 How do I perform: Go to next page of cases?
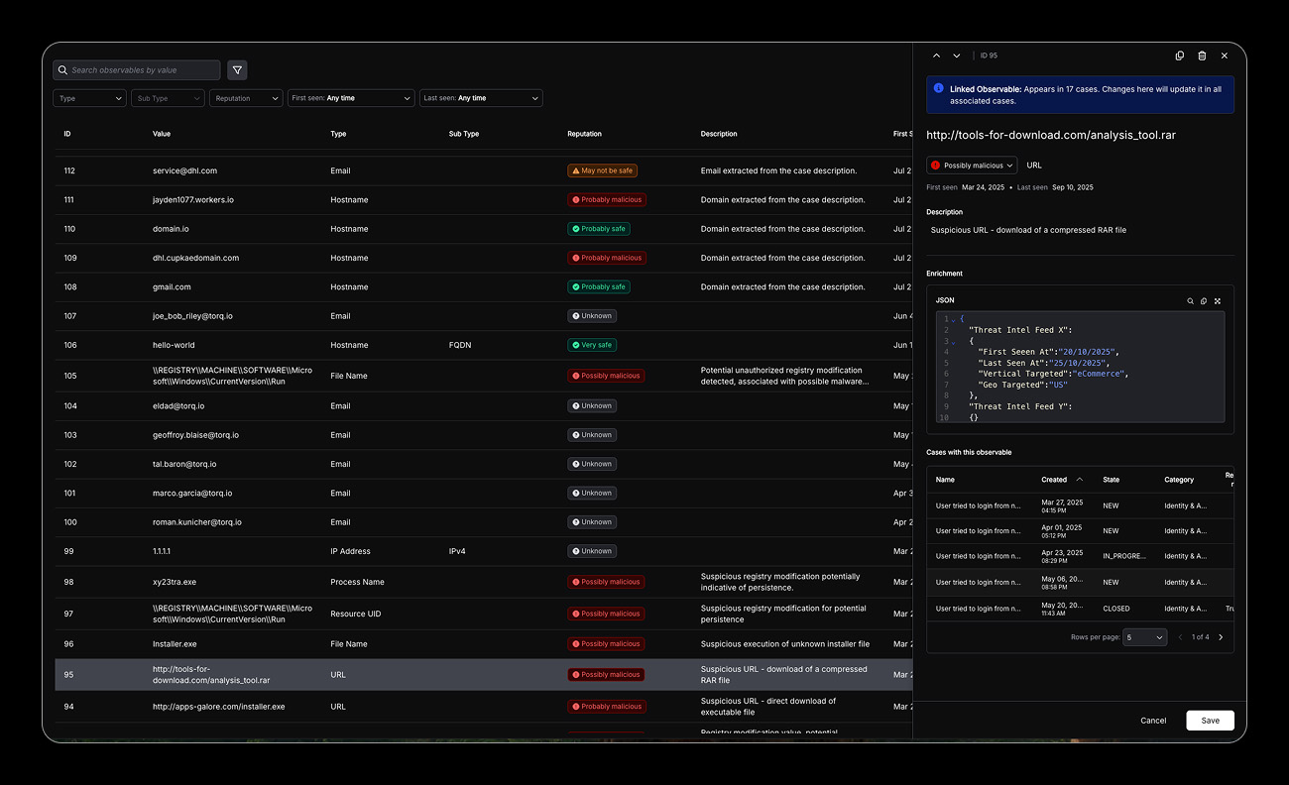[x=1221, y=637]
